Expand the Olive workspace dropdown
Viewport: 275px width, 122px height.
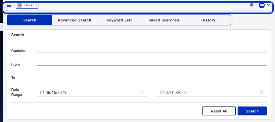27,5
